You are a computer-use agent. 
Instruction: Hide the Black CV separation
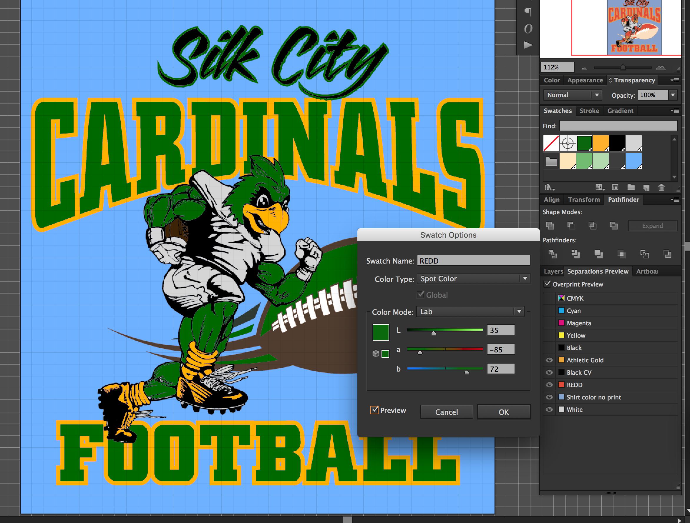coord(549,372)
